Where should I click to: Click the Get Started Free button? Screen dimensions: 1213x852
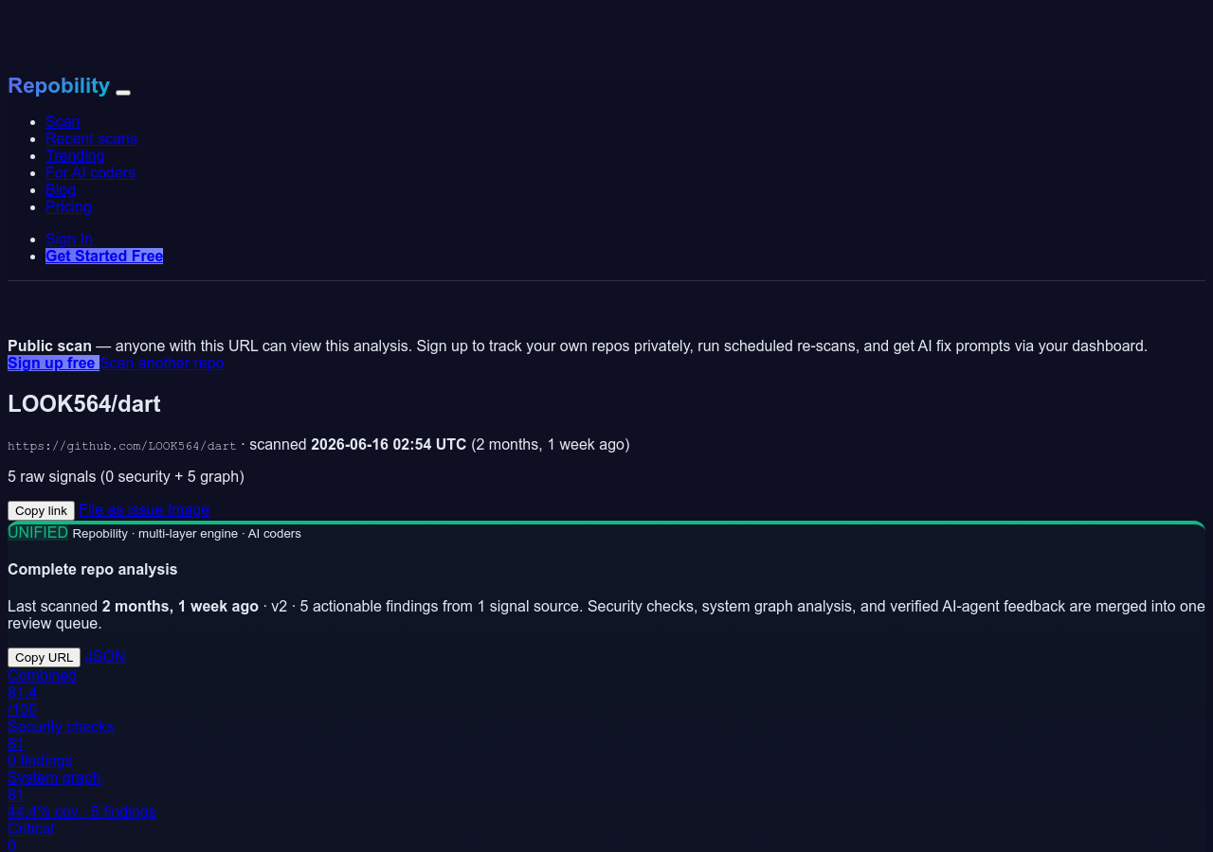104,256
